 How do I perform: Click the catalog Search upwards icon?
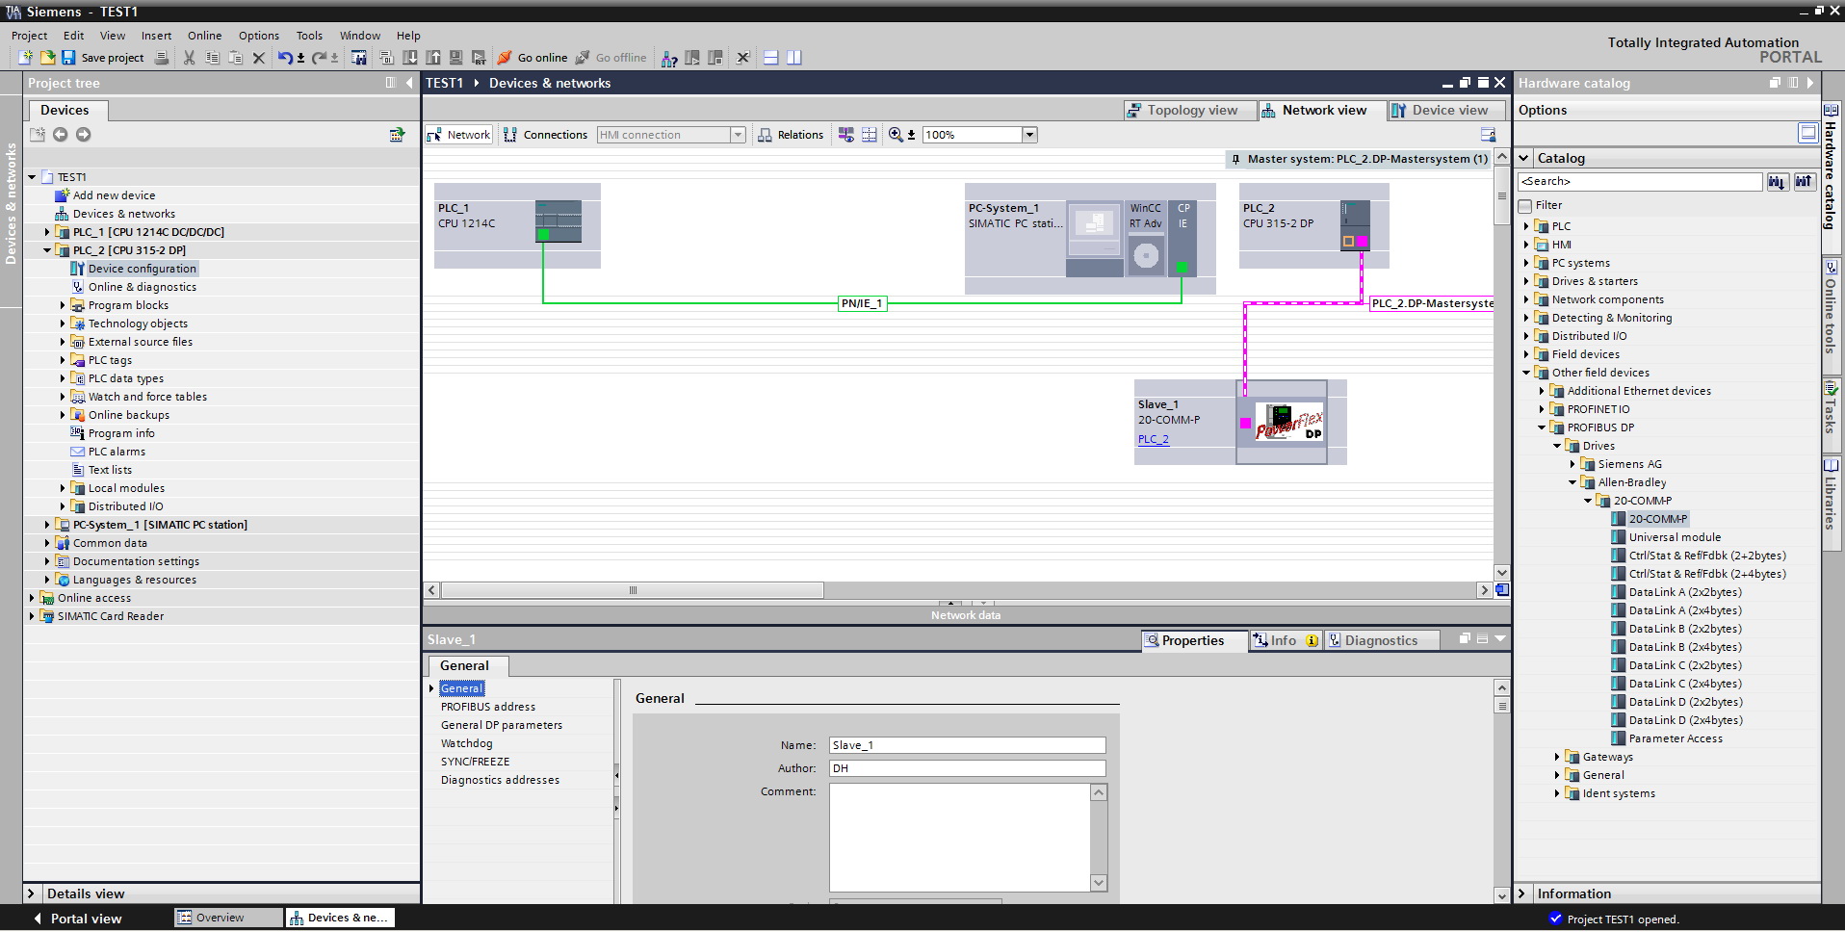coord(1804,181)
